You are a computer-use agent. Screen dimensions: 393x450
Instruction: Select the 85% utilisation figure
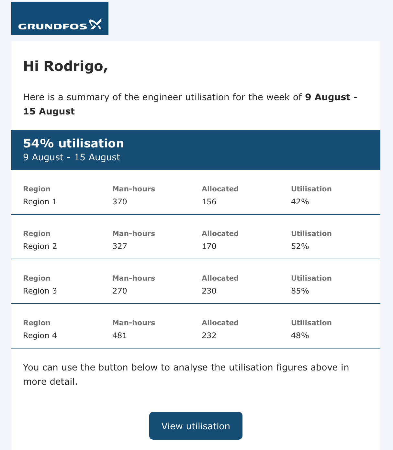[300, 291]
